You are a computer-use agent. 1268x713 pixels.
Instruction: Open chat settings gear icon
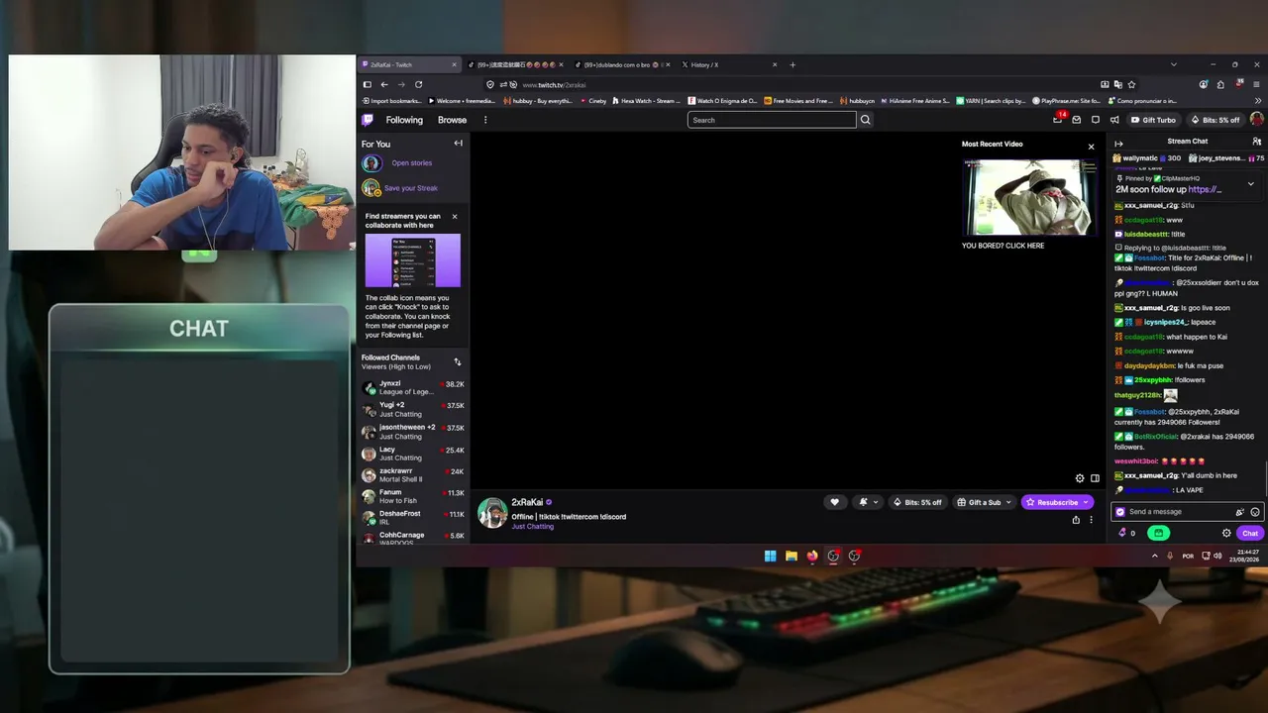tap(1226, 533)
